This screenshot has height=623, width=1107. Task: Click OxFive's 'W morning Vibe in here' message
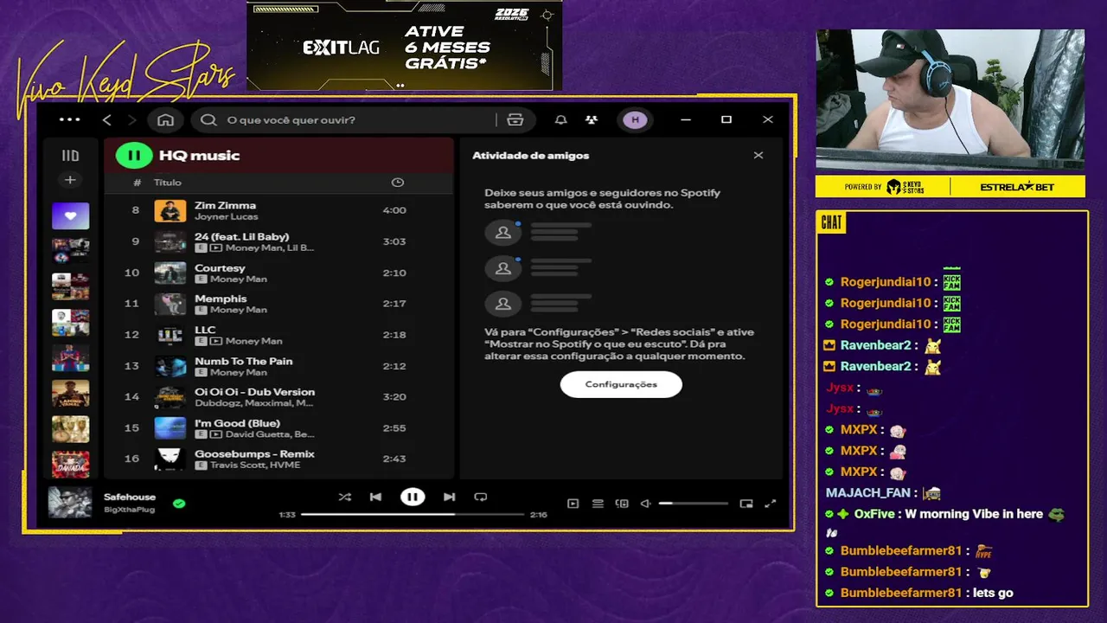(x=974, y=514)
